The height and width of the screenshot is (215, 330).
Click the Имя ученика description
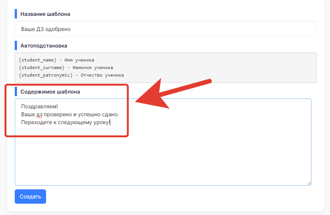coord(79,60)
